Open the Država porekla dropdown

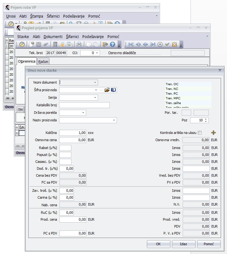click(x=83, y=113)
